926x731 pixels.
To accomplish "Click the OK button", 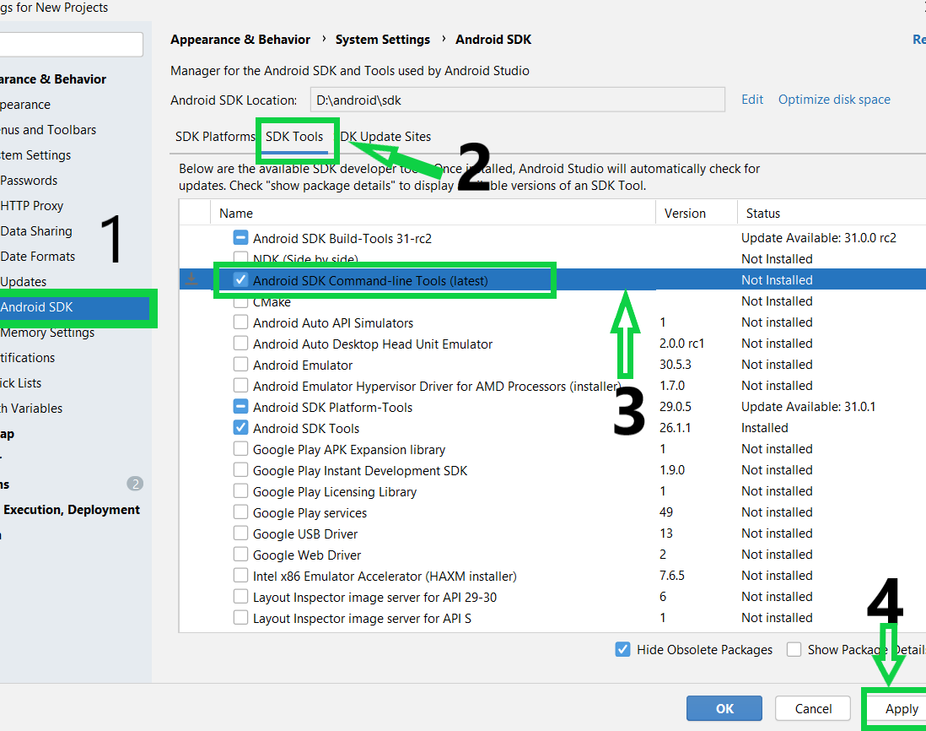I will (x=724, y=708).
